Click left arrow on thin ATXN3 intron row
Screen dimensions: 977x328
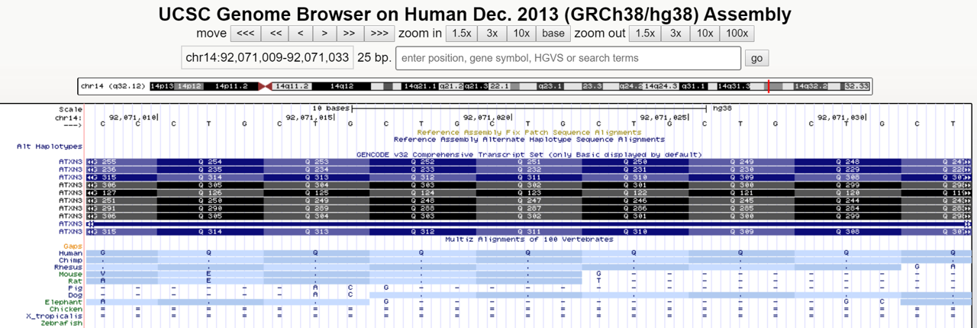[x=91, y=223]
